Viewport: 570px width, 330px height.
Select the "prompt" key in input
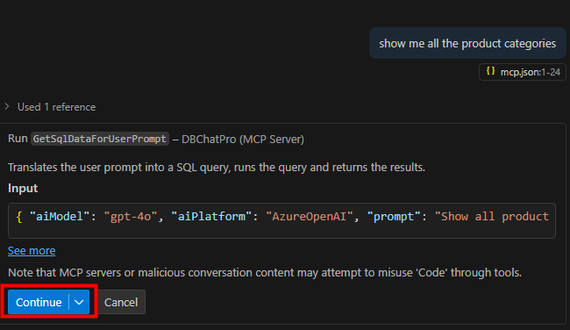click(394, 217)
